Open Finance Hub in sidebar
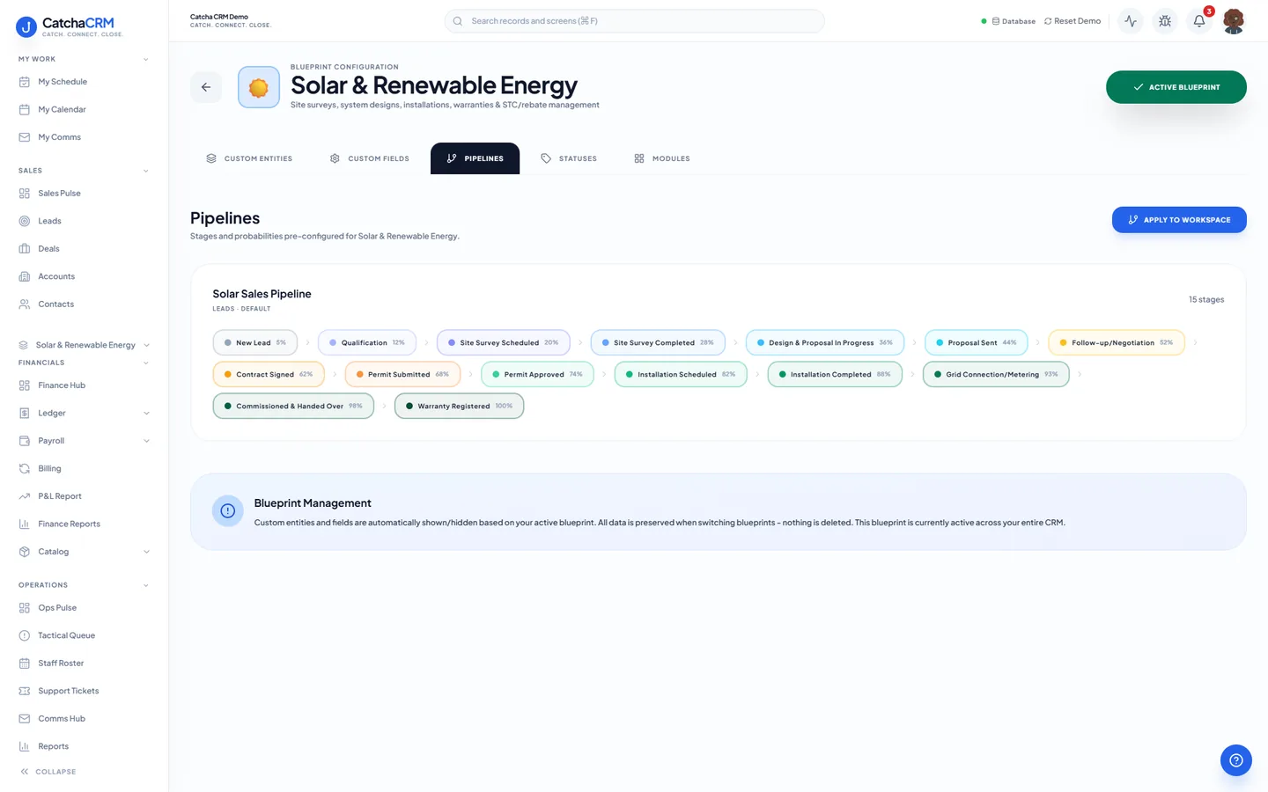 click(x=85, y=385)
